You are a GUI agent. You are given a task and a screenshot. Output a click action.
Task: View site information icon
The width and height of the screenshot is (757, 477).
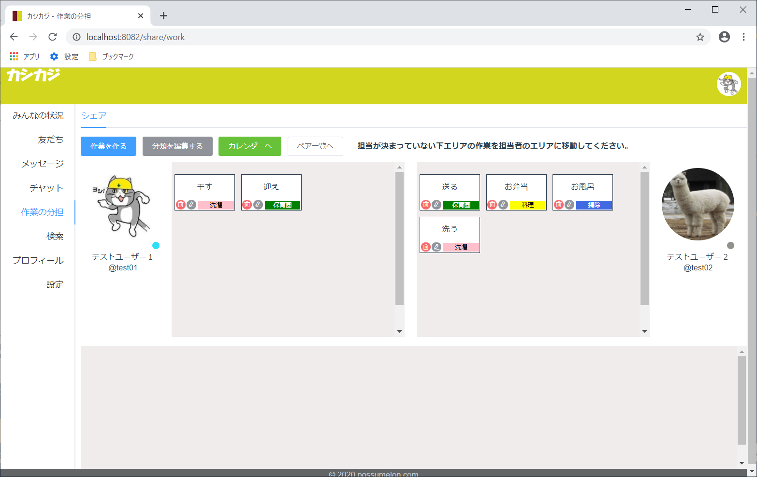click(x=76, y=37)
